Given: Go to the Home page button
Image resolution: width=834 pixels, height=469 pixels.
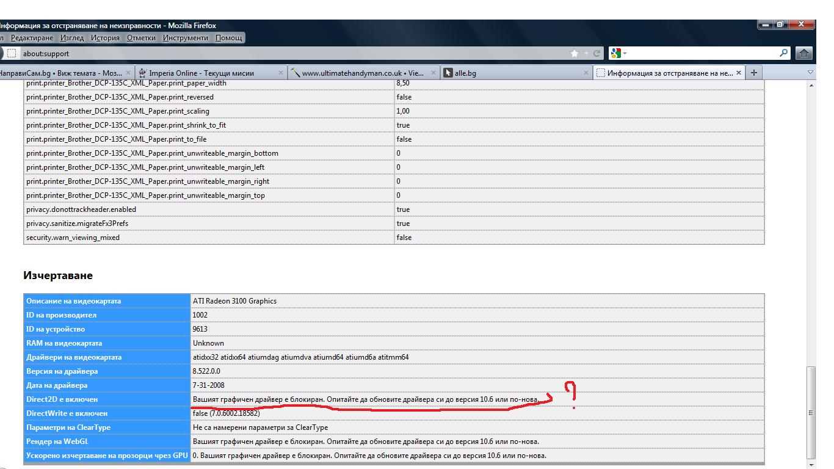Looking at the screenshot, I should pyautogui.click(x=804, y=54).
